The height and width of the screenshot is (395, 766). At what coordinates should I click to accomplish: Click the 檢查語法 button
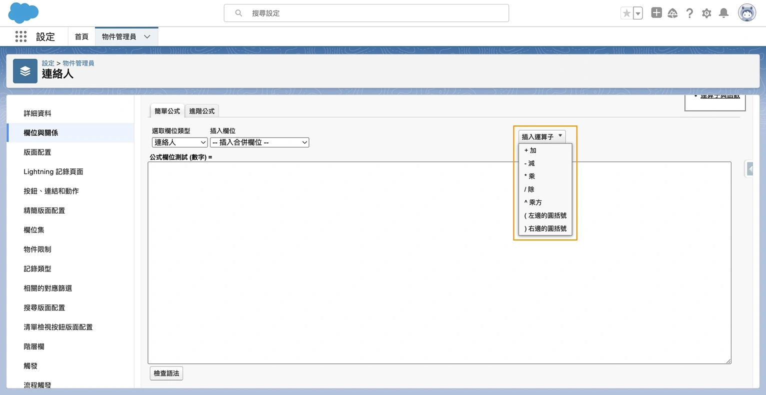tap(166, 373)
